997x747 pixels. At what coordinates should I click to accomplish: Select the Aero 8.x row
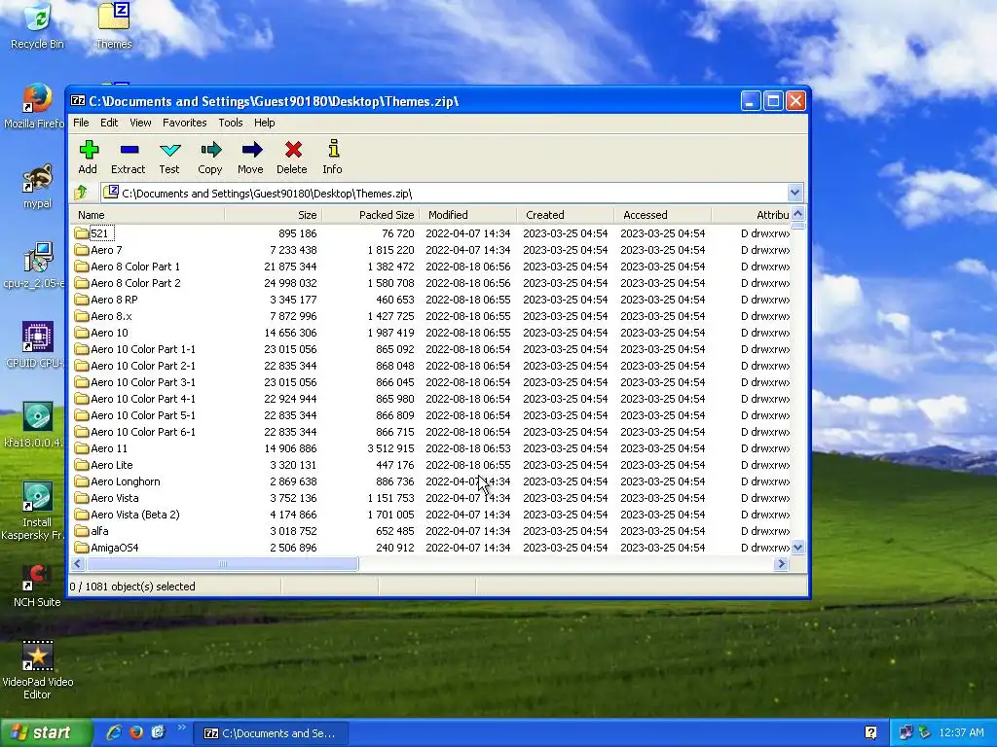tap(429, 316)
